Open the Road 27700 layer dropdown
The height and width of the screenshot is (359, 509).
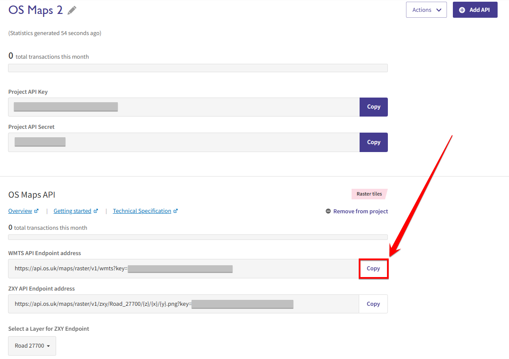coord(32,346)
